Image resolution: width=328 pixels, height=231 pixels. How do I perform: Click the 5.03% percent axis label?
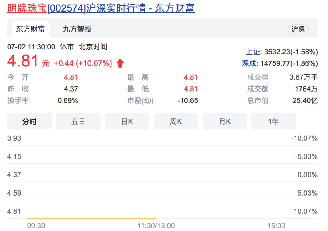307,193
